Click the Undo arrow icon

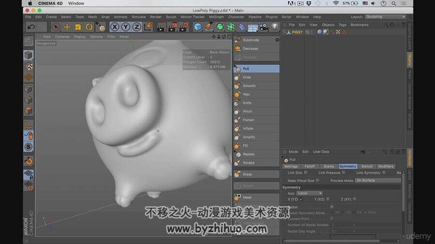(x=31, y=27)
